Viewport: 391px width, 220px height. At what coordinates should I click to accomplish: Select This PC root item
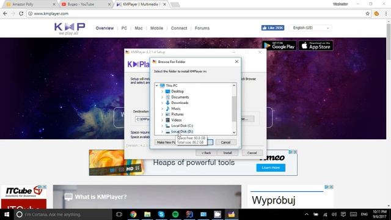tap(172, 86)
